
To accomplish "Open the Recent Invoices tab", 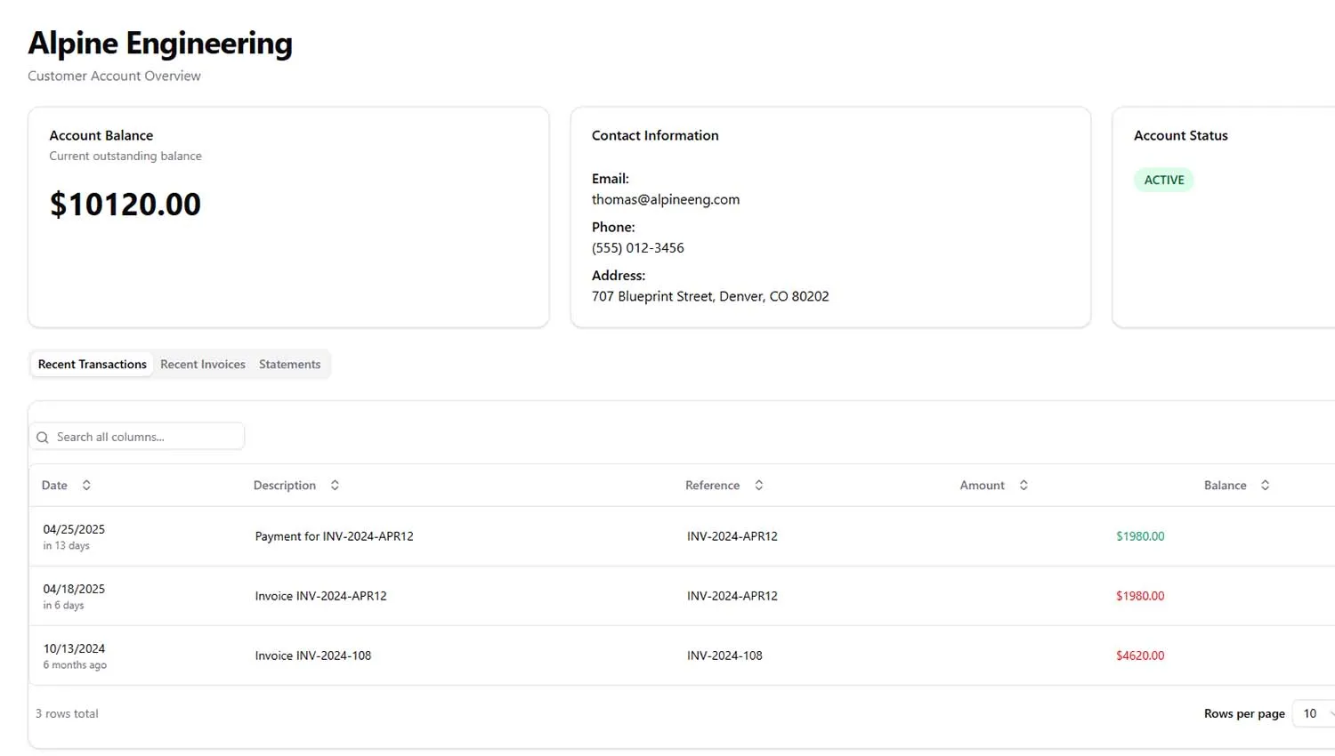I will click(x=203, y=364).
